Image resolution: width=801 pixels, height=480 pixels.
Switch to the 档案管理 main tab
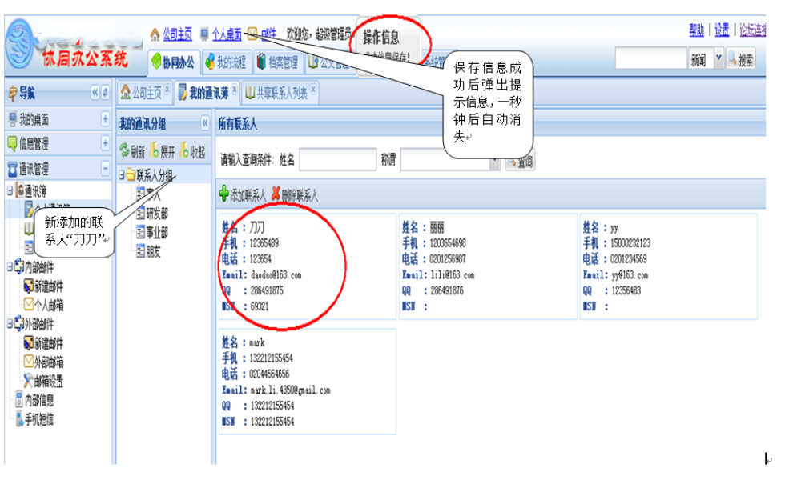click(278, 62)
